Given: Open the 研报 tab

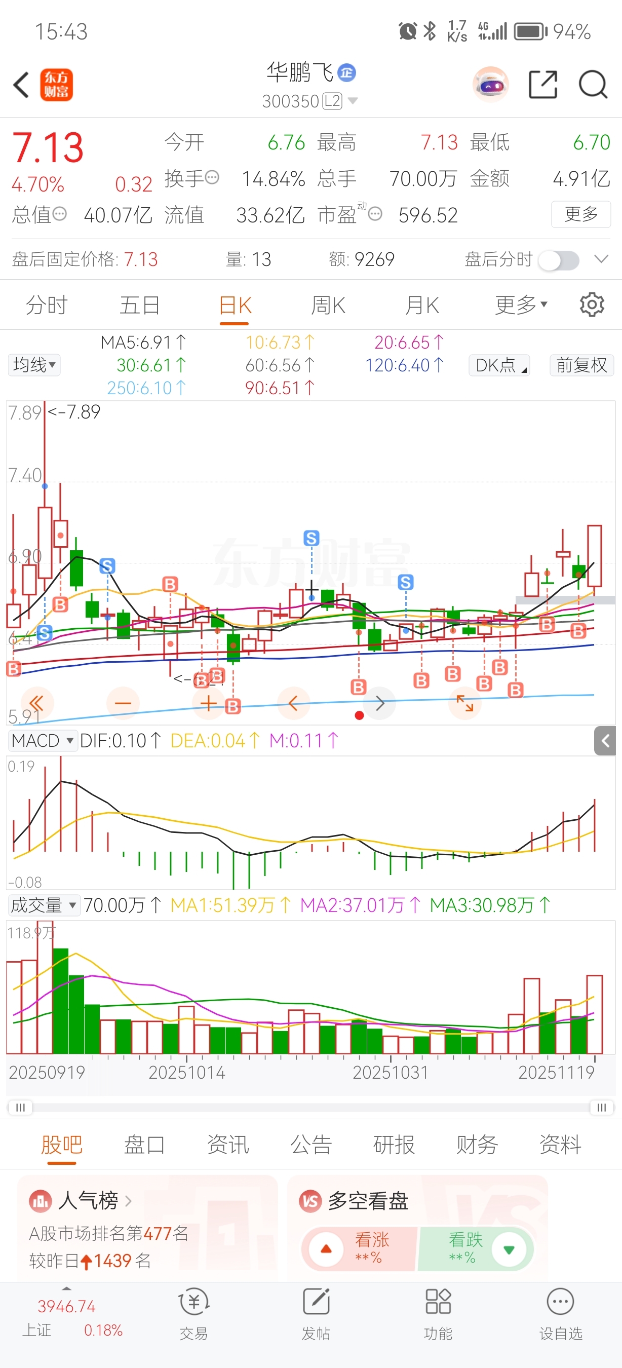Looking at the screenshot, I should tap(394, 1145).
